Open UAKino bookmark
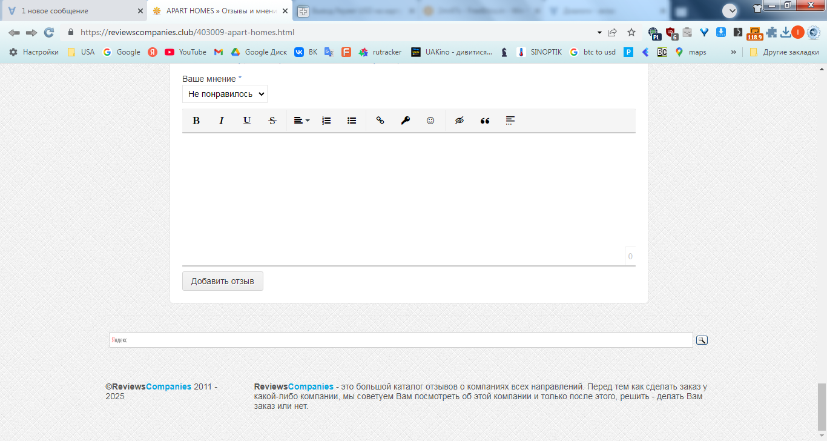 pos(452,52)
